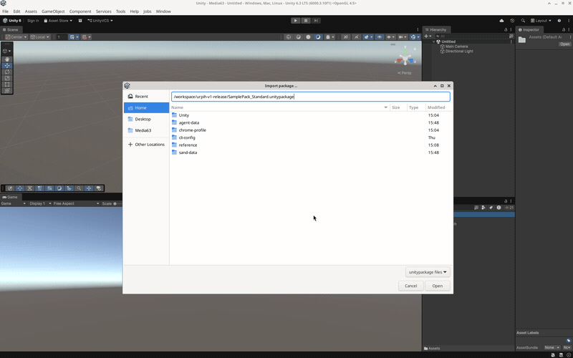This screenshot has height=358, width=573.
Task: Click the Open button in Inspector
Action: click(x=565, y=44)
